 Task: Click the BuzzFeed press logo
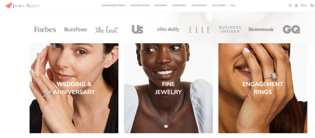[76, 29]
